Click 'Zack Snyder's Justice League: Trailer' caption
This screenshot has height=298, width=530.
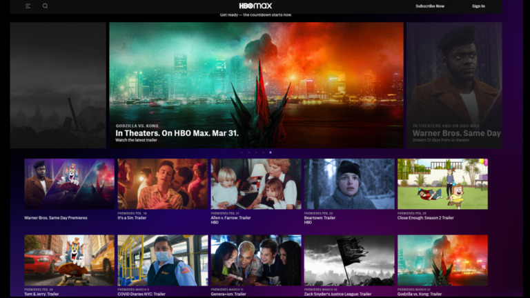point(337,294)
